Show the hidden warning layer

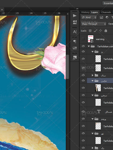(83, 39)
